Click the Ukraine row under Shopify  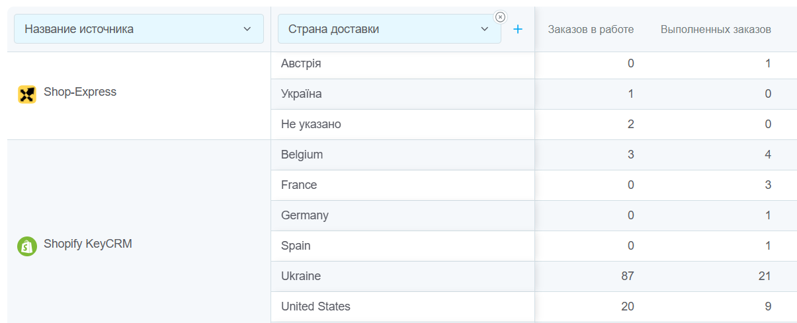coord(301,276)
